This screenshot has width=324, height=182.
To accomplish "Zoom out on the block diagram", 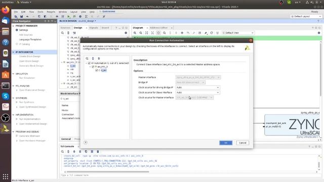I will (141, 33).
